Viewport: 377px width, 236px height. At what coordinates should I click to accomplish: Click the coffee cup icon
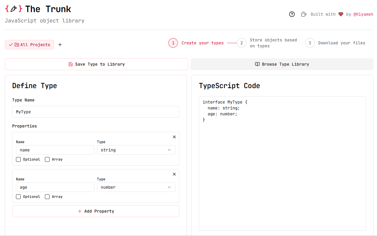click(303, 14)
